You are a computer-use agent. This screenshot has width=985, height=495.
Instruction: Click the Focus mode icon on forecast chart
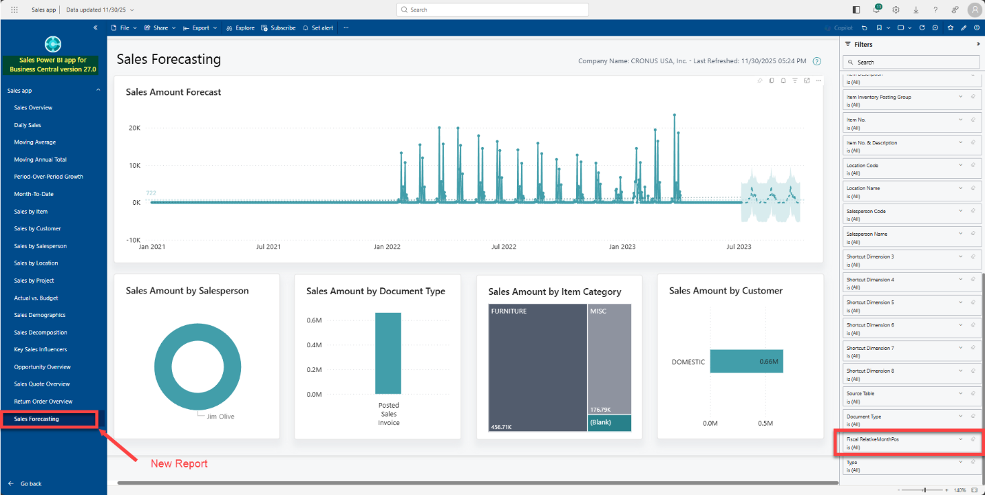point(807,80)
